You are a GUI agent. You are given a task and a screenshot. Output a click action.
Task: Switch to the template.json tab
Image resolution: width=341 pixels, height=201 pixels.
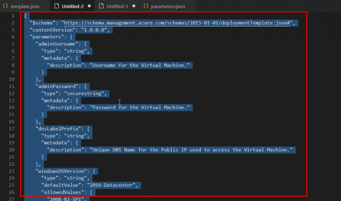[x=25, y=6]
